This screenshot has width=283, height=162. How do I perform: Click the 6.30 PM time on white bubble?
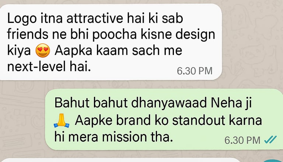tap(195, 71)
